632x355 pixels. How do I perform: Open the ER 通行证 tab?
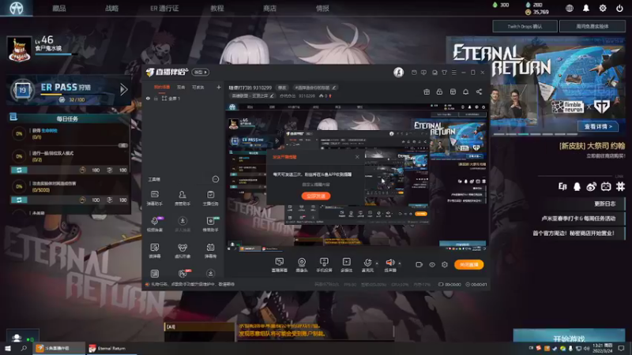pyautogui.click(x=164, y=8)
